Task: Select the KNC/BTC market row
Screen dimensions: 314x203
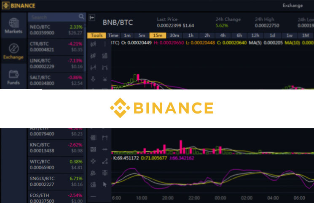Action: pyautogui.click(x=56, y=148)
